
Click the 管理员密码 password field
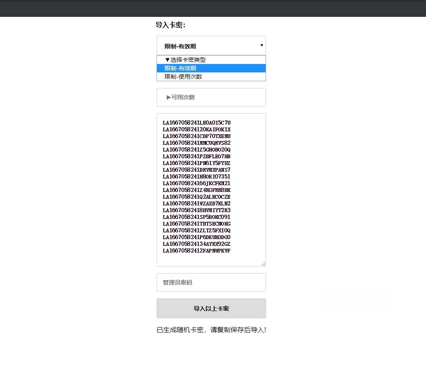point(211,282)
